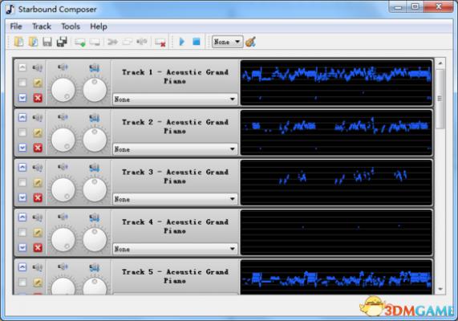Click the guitar instrument icon in toolbar
458x321 pixels.
click(x=250, y=42)
